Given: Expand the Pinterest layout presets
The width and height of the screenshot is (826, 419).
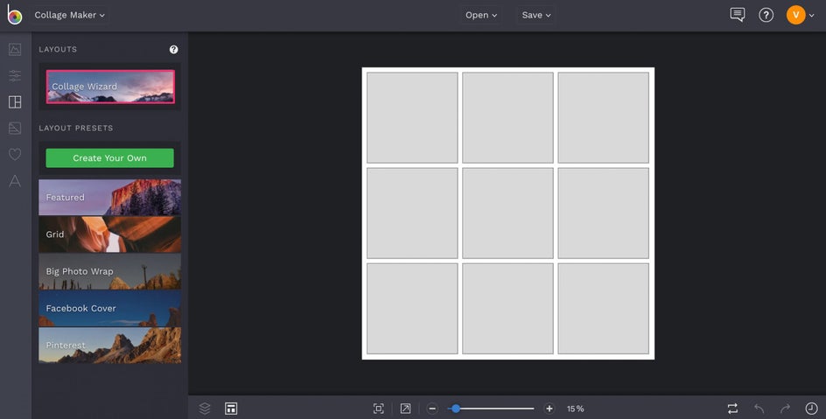Looking at the screenshot, I should point(109,346).
